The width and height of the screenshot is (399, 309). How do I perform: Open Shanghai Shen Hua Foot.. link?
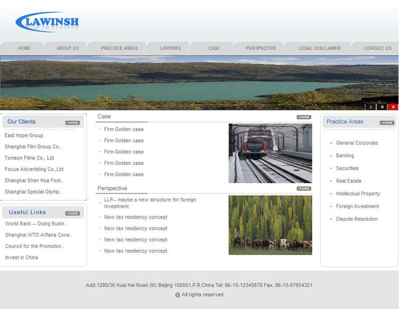click(34, 180)
